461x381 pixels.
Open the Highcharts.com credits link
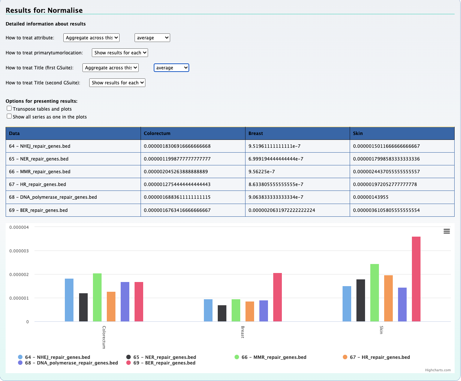438,370
